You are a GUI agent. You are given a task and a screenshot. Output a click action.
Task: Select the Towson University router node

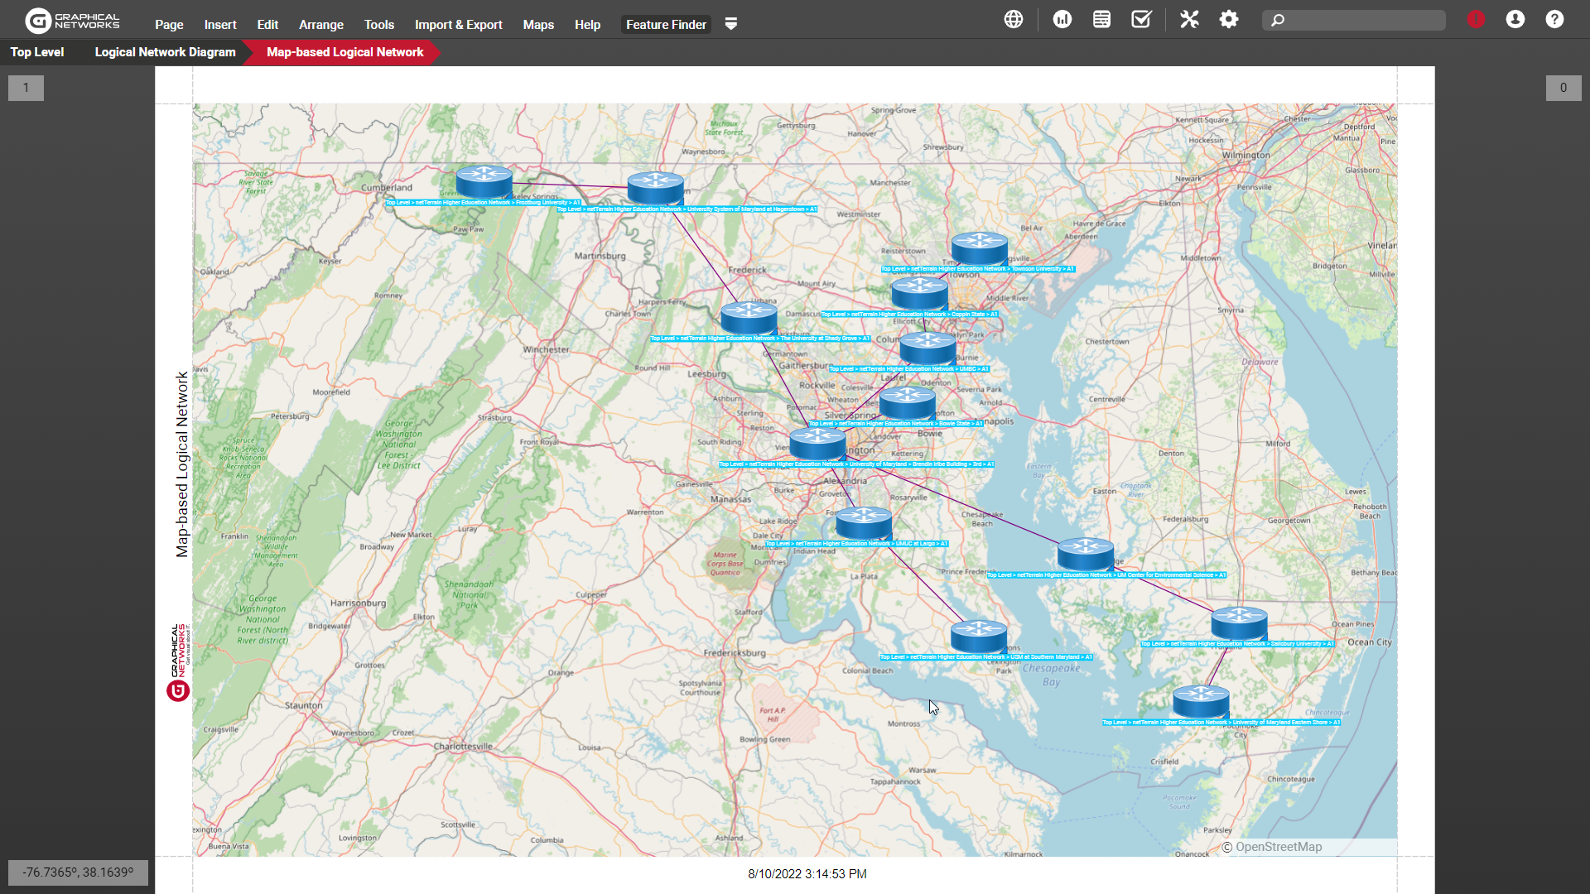point(979,248)
